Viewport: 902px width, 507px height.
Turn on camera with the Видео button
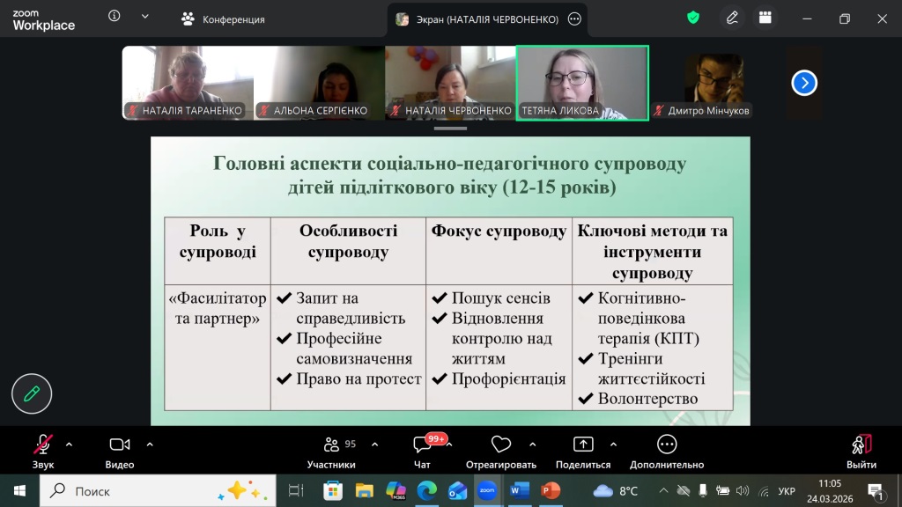[120, 451]
